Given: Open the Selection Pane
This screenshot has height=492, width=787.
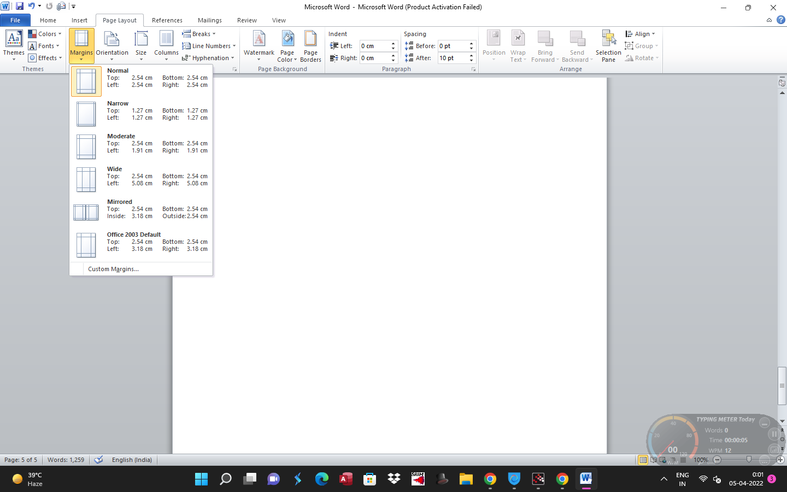Looking at the screenshot, I should tap(608, 45).
